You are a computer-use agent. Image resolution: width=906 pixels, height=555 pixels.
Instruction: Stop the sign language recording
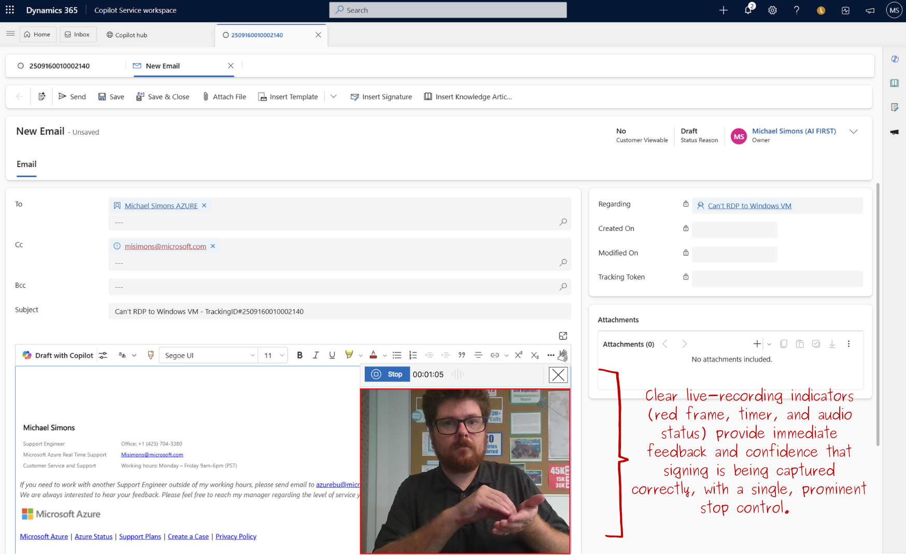(387, 374)
